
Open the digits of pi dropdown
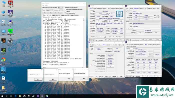pyautogui.click(x=60, y=7)
